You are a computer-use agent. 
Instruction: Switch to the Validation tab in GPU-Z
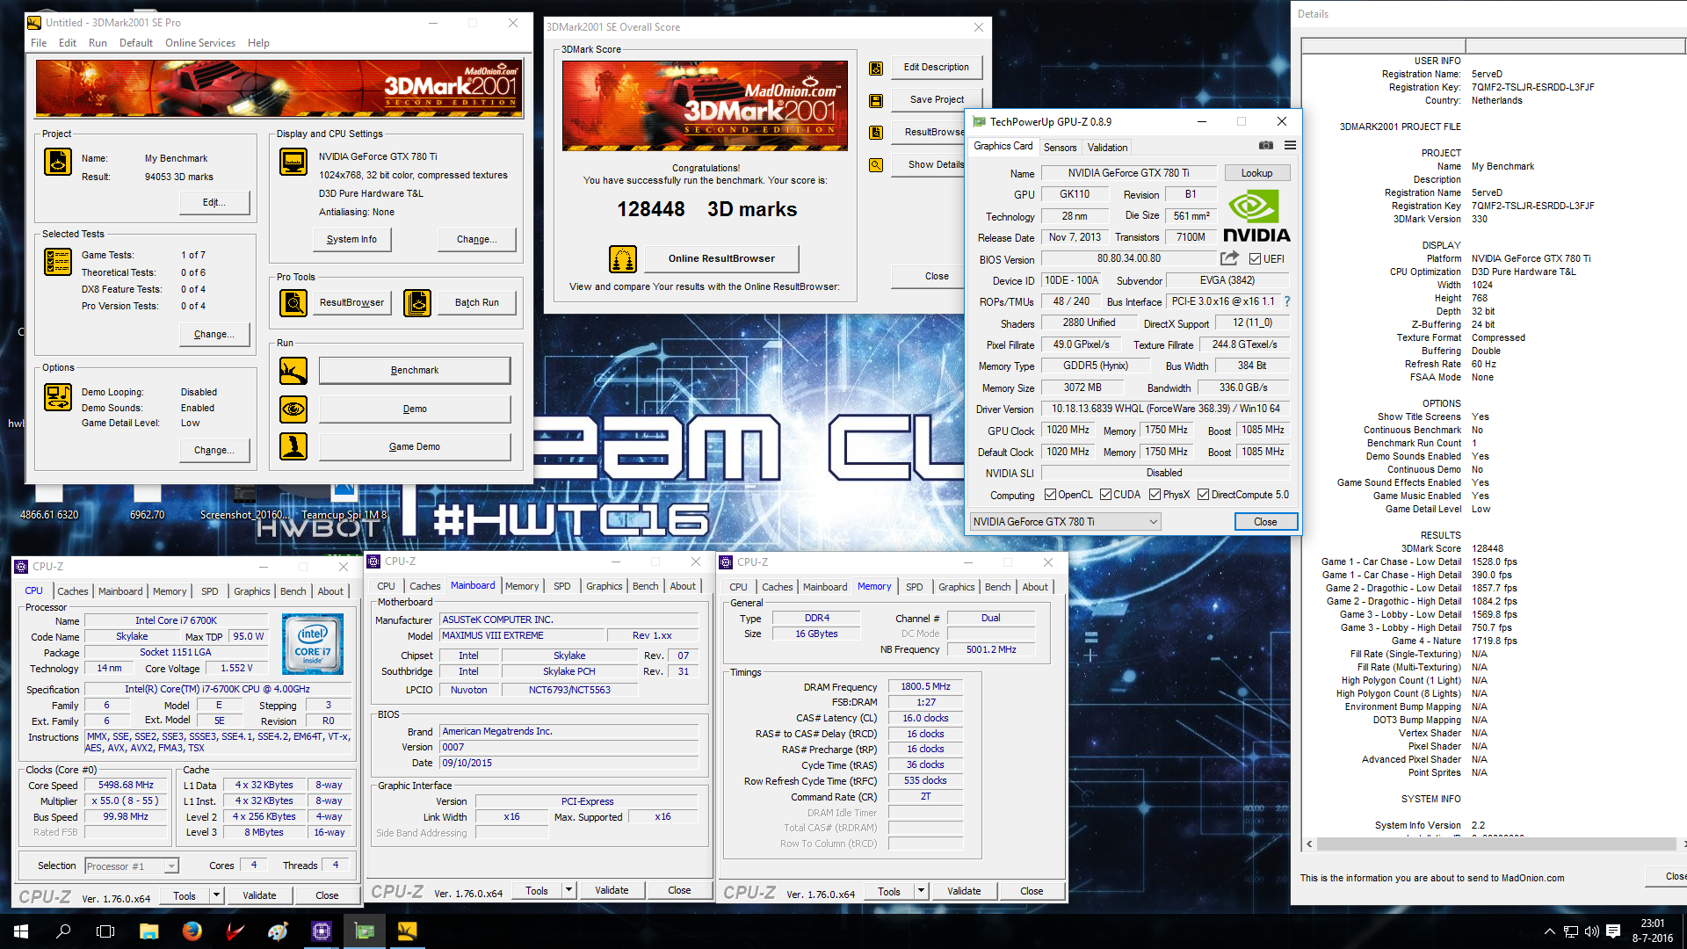point(1107,148)
